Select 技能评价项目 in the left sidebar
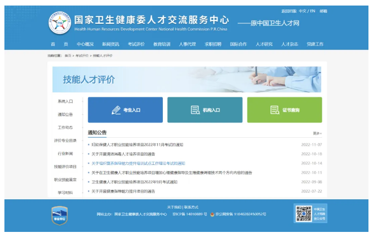Screen dimensions: 374x238 point(65,167)
